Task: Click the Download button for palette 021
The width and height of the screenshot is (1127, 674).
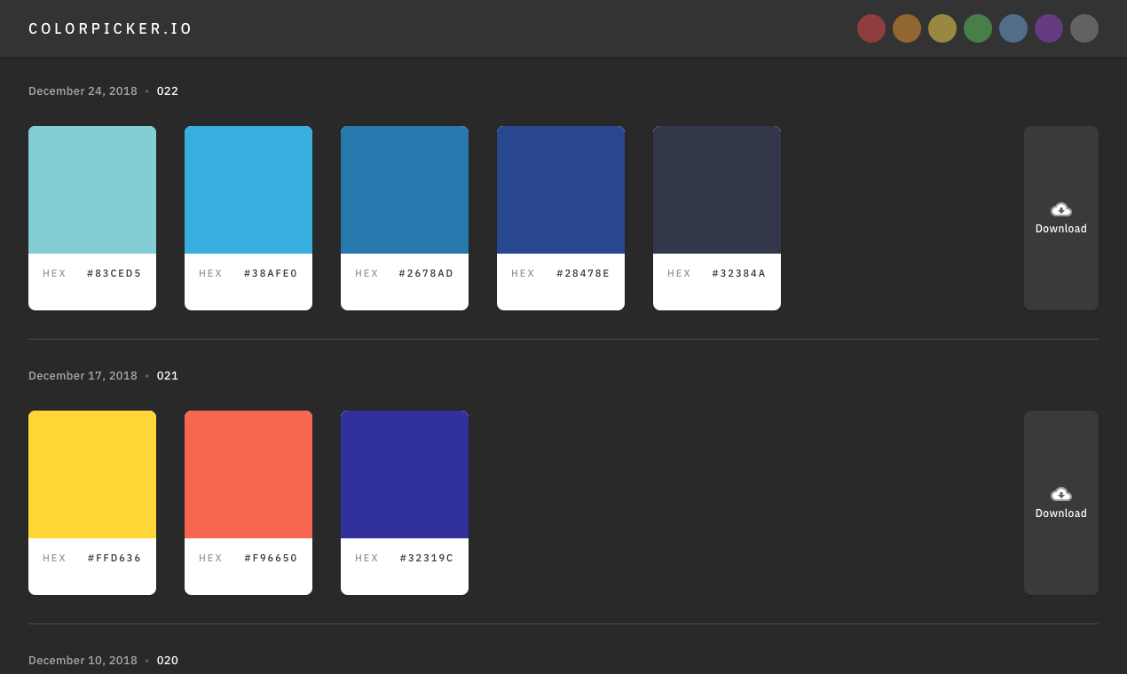Action: tap(1060, 513)
